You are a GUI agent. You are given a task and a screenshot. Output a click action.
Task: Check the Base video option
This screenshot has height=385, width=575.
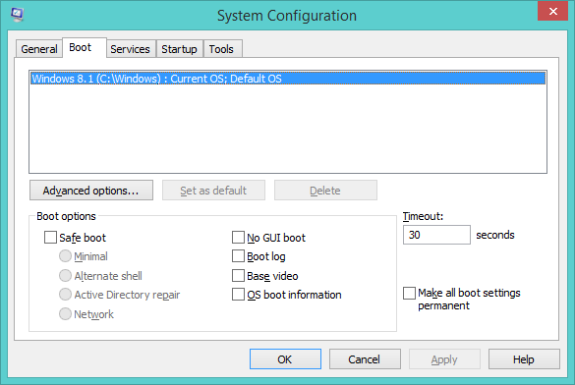tap(239, 275)
